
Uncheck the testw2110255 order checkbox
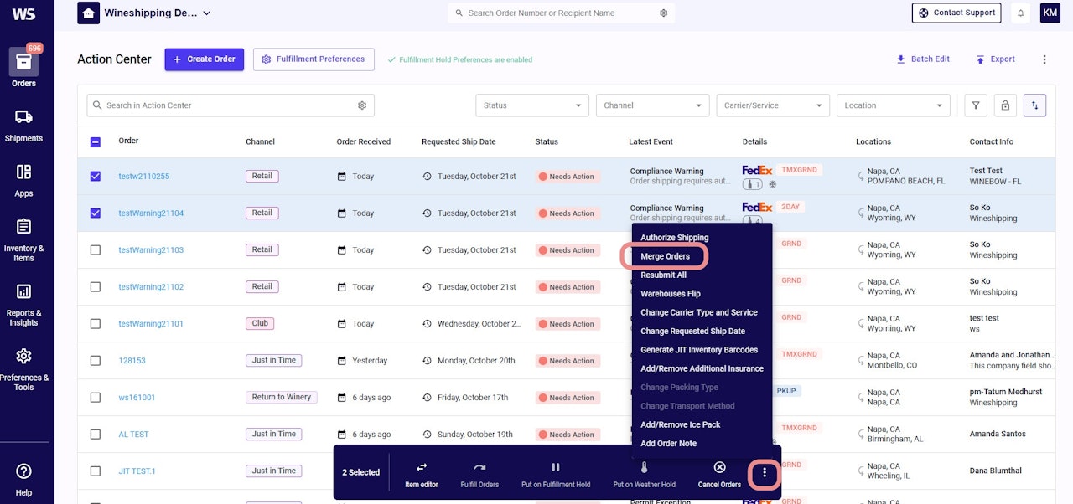95,177
